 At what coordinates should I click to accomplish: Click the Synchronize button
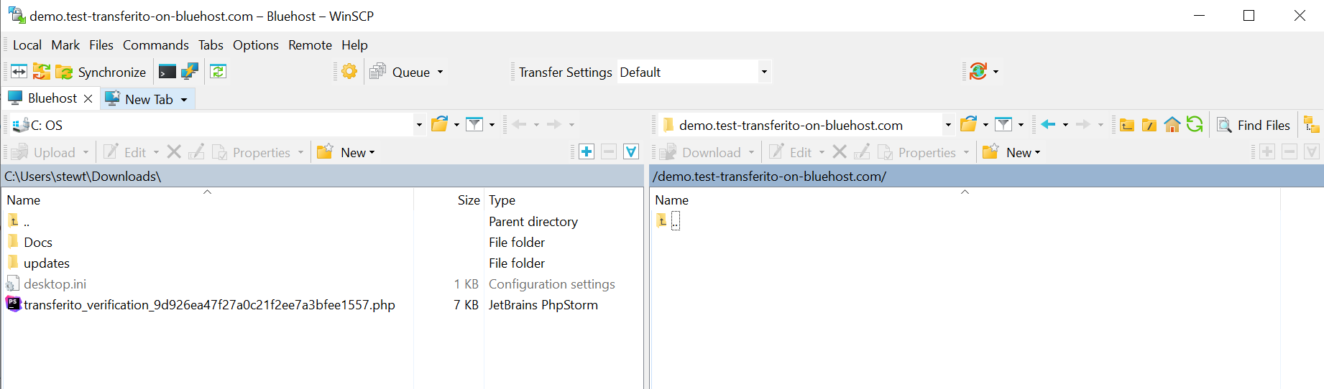[101, 72]
